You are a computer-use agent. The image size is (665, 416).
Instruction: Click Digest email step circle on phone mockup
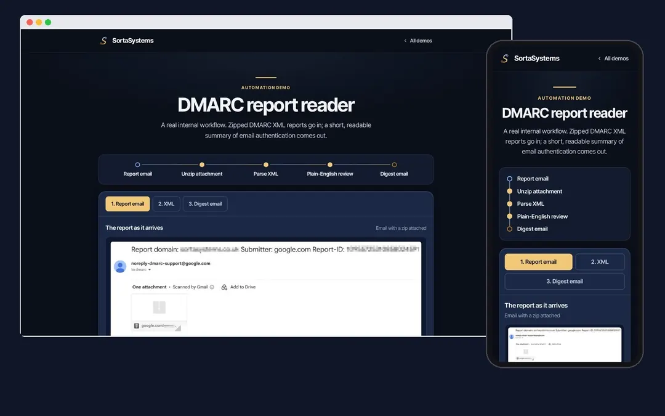(510, 229)
